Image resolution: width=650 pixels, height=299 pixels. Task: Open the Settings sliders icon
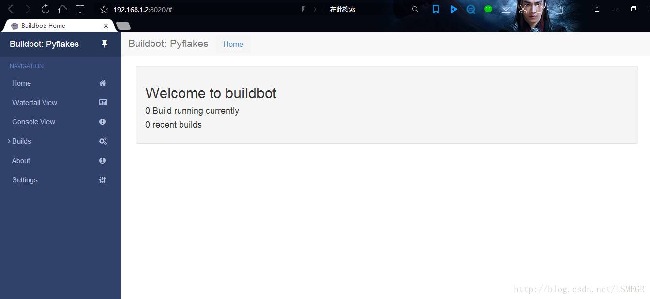pyautogui.click(x=103, y=180)
